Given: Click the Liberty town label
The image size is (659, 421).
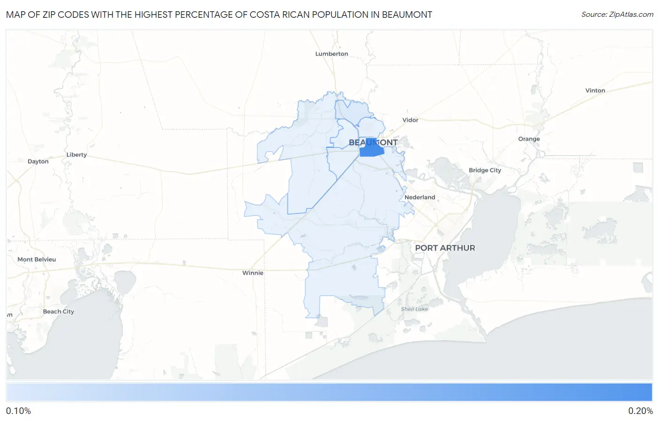Looking at the screenshot, I should (77, 155).
